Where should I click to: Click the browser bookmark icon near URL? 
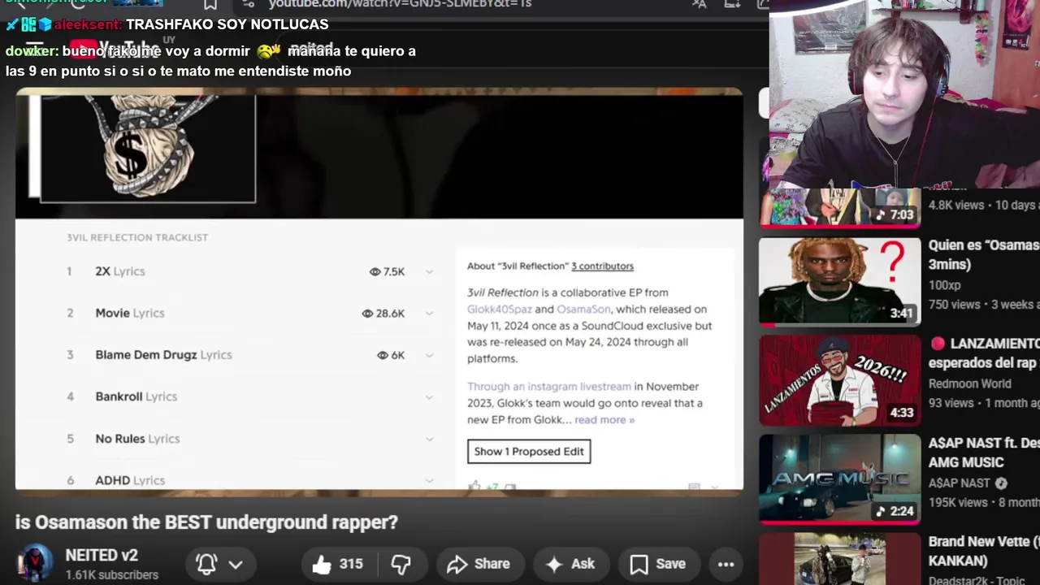(210, 4)
